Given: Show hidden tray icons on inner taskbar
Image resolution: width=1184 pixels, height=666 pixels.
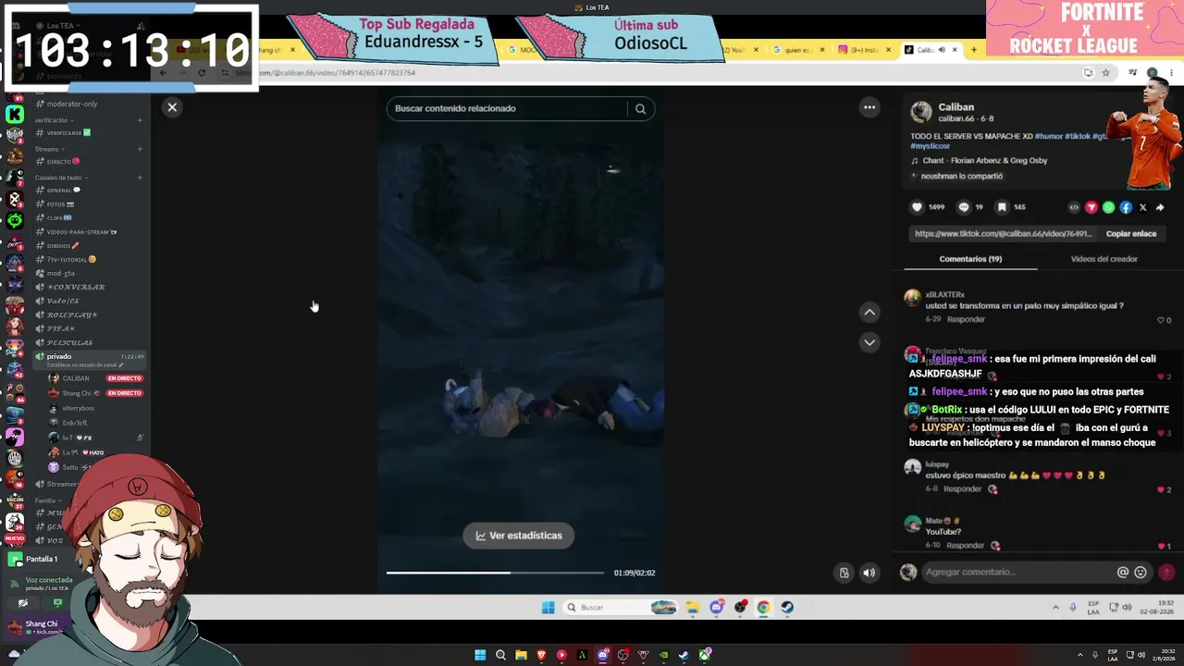Looking at the screenshot, I should pyautogui.click(x=1055, y=608).
